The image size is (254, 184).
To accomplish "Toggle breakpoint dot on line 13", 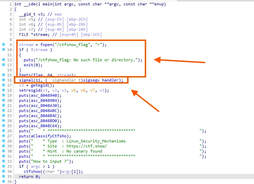I will pyautogui.click(x=4, y=65).
